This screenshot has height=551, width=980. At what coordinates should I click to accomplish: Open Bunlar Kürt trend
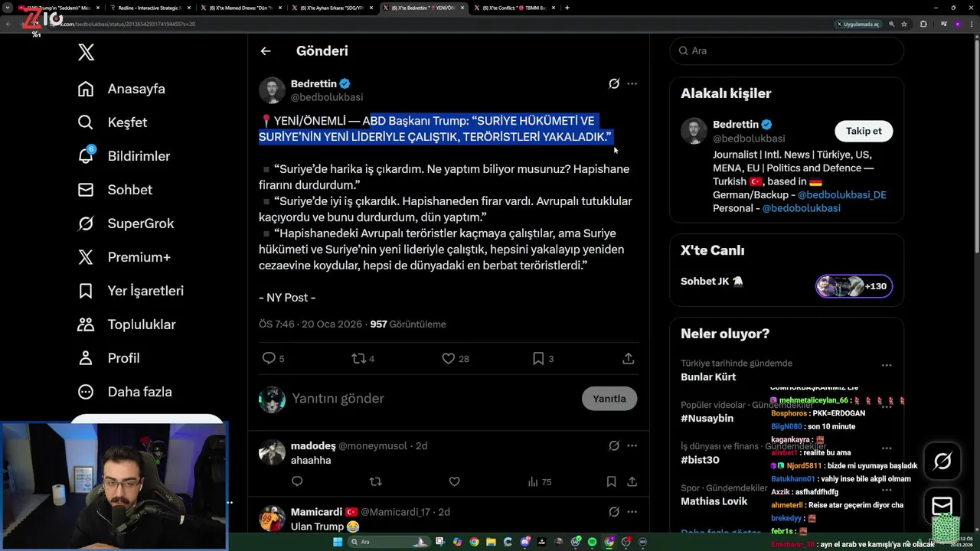coord(708,377)
